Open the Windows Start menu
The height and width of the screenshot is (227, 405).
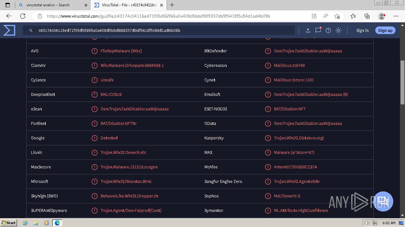click(9, 223)
